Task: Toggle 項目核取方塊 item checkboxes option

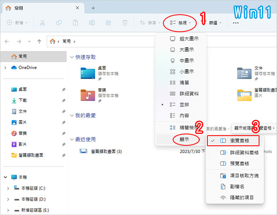Action: pyautogui.click(x=235, y=176)
